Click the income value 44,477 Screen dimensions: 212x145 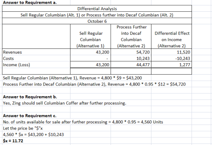click(x=143, y=65)
